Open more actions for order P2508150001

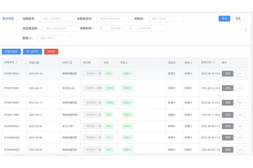240,88
